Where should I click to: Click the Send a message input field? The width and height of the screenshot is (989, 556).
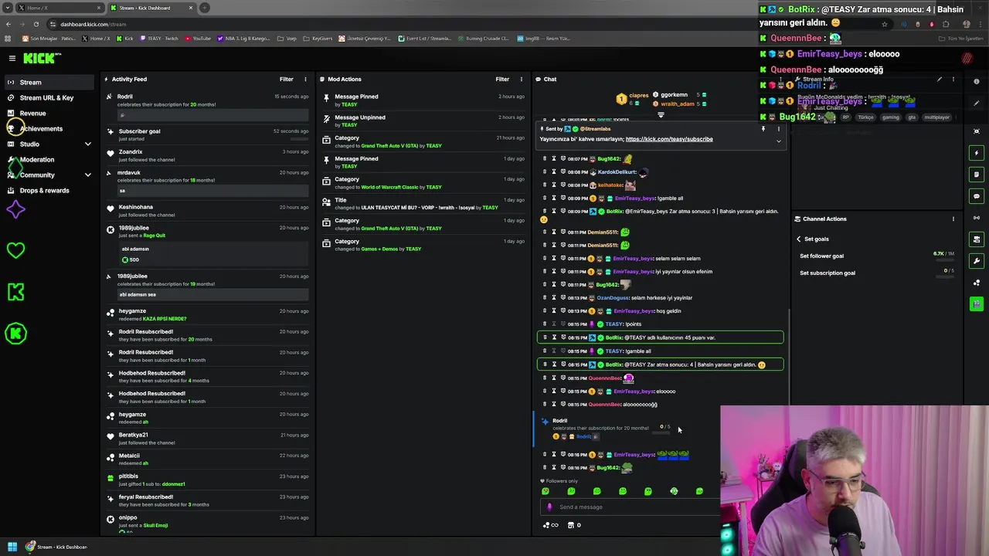click(630, 507)
